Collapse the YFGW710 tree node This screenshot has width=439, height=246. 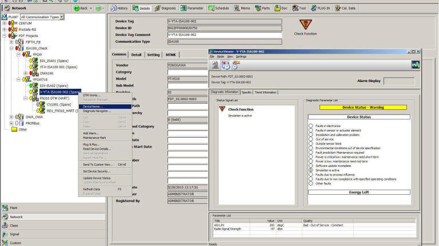[18, 80]
